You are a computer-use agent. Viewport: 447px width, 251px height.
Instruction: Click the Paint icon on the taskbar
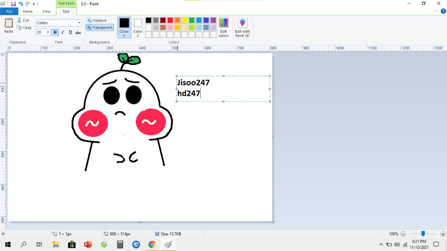pos(168,244)
